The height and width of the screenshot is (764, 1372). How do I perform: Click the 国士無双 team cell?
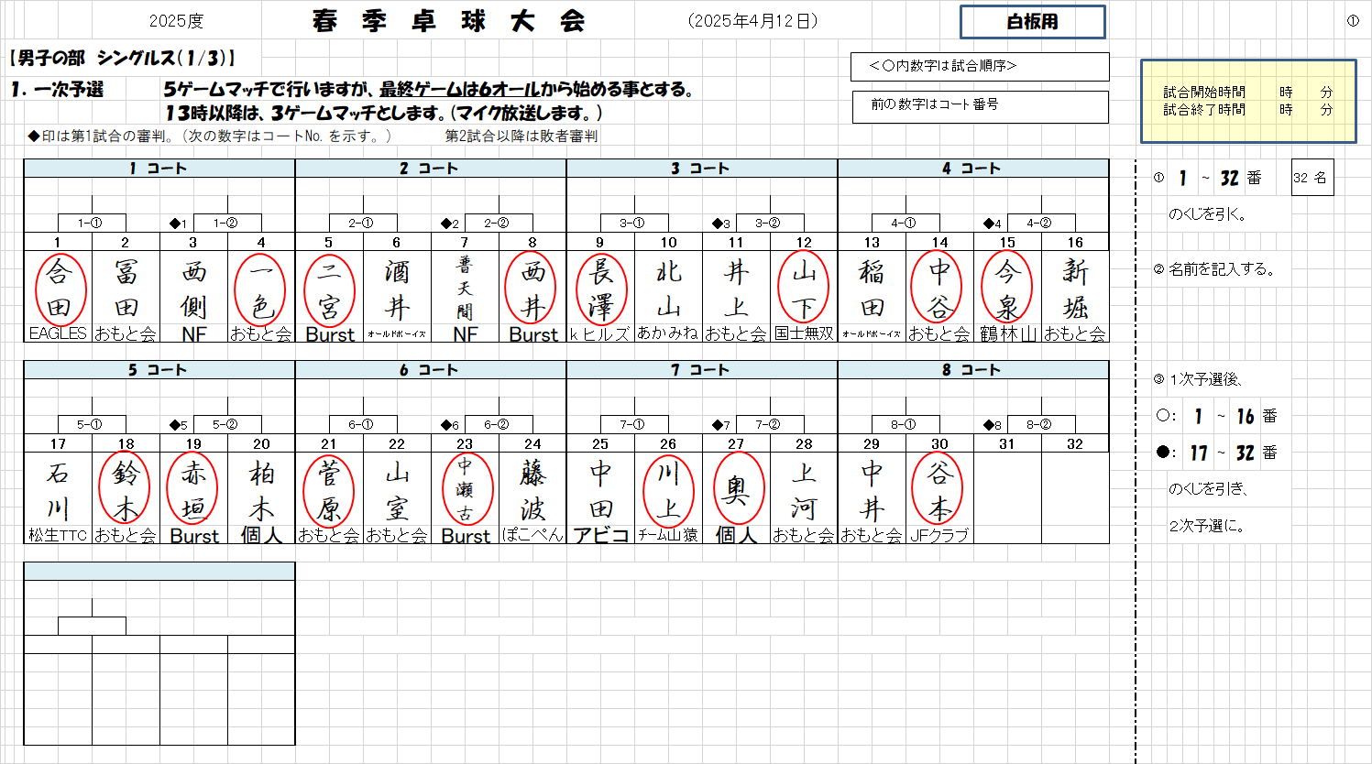805,334
